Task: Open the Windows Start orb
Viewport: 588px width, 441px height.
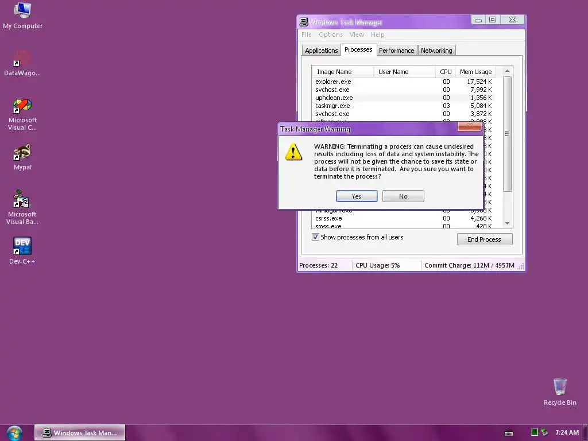Action: [14, 433]
